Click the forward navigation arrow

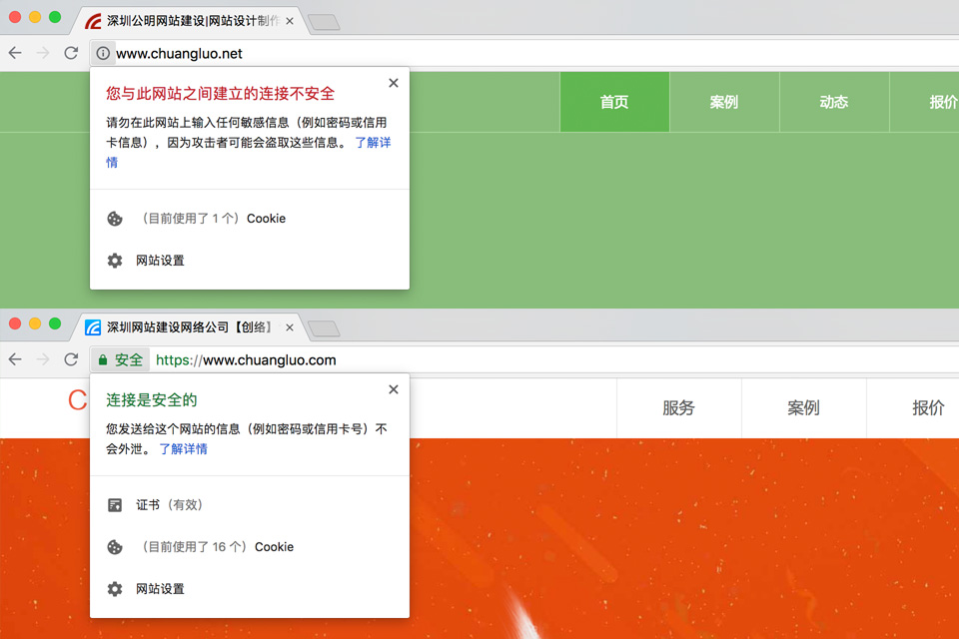tap(43, 53)
